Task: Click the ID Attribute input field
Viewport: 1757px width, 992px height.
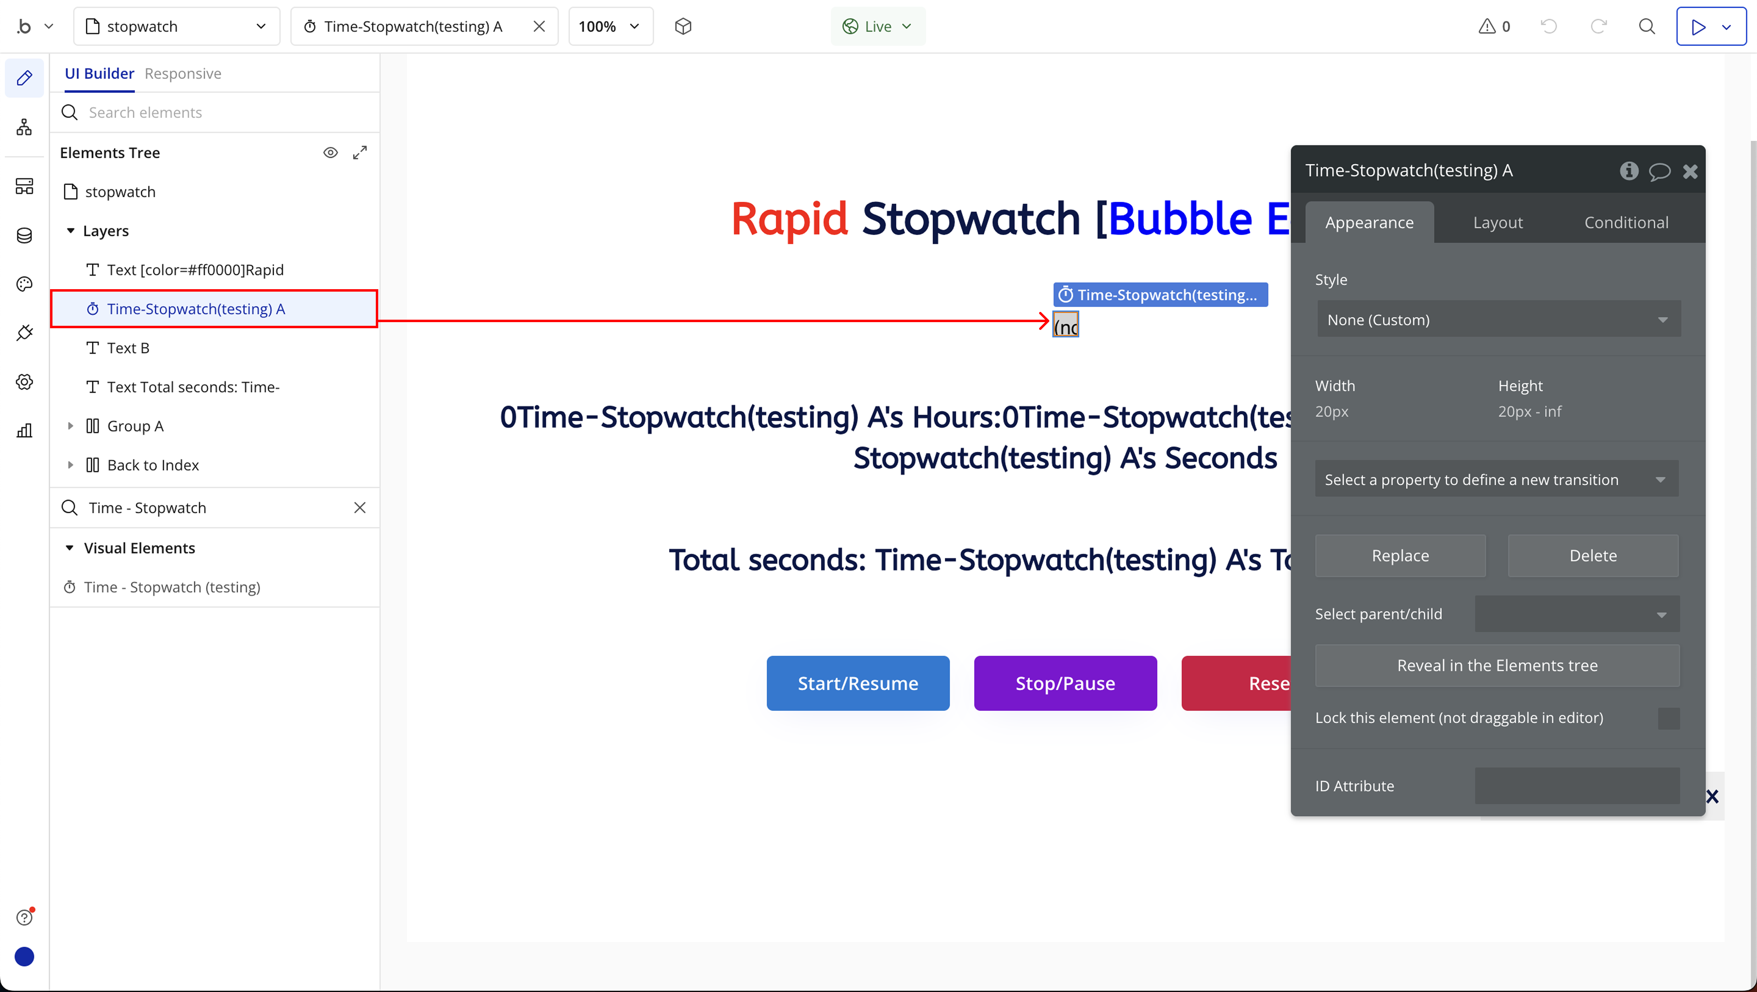Action: tap(1577, 786)
